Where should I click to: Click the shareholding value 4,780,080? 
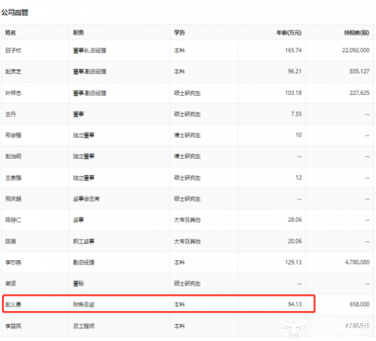coord(358,262)
